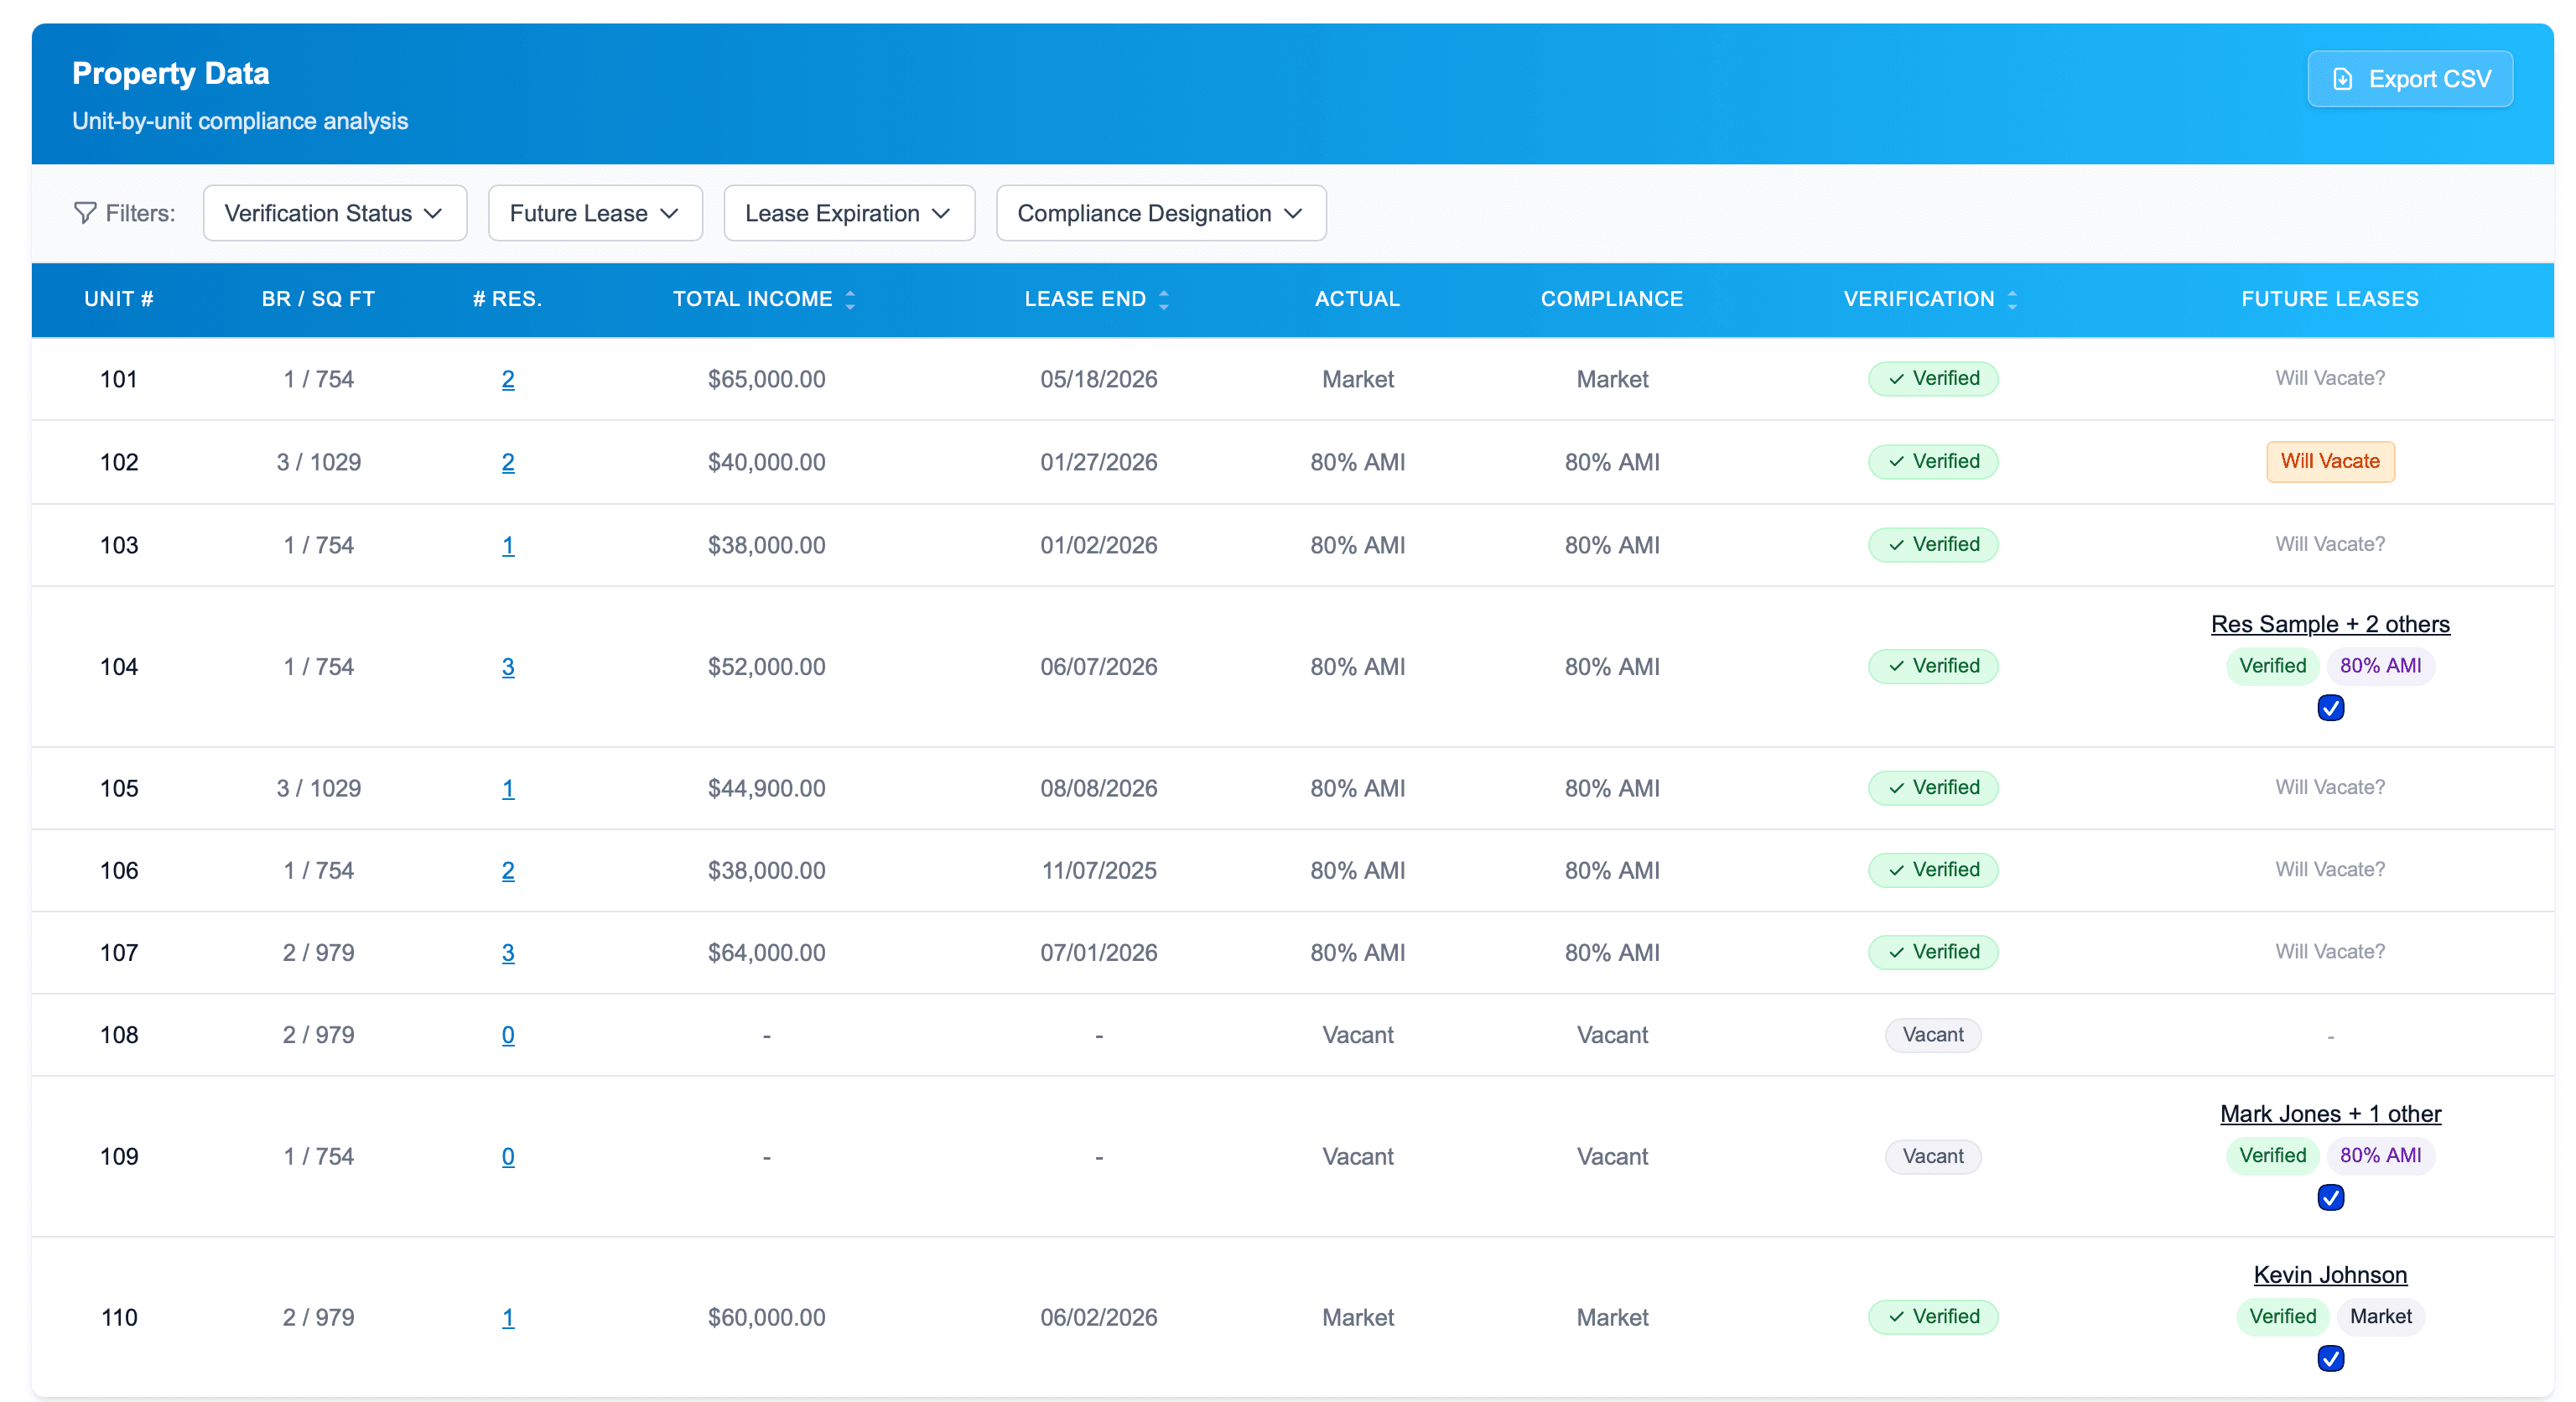Open residents count link for unit 108
The width and height of the screenshot is (2576, 1402).
tap(508, 1035)
